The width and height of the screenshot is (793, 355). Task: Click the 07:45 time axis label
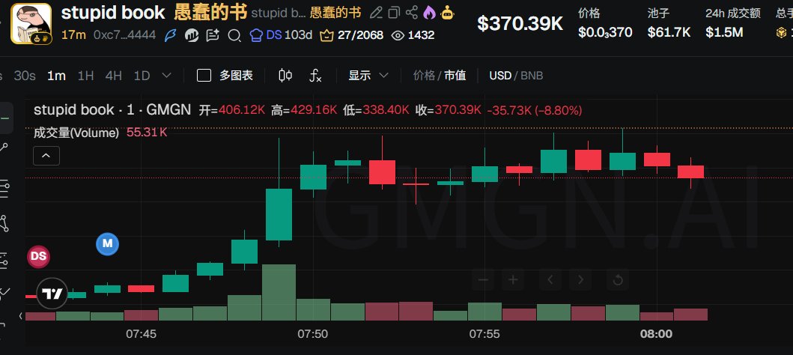point(141,334)
